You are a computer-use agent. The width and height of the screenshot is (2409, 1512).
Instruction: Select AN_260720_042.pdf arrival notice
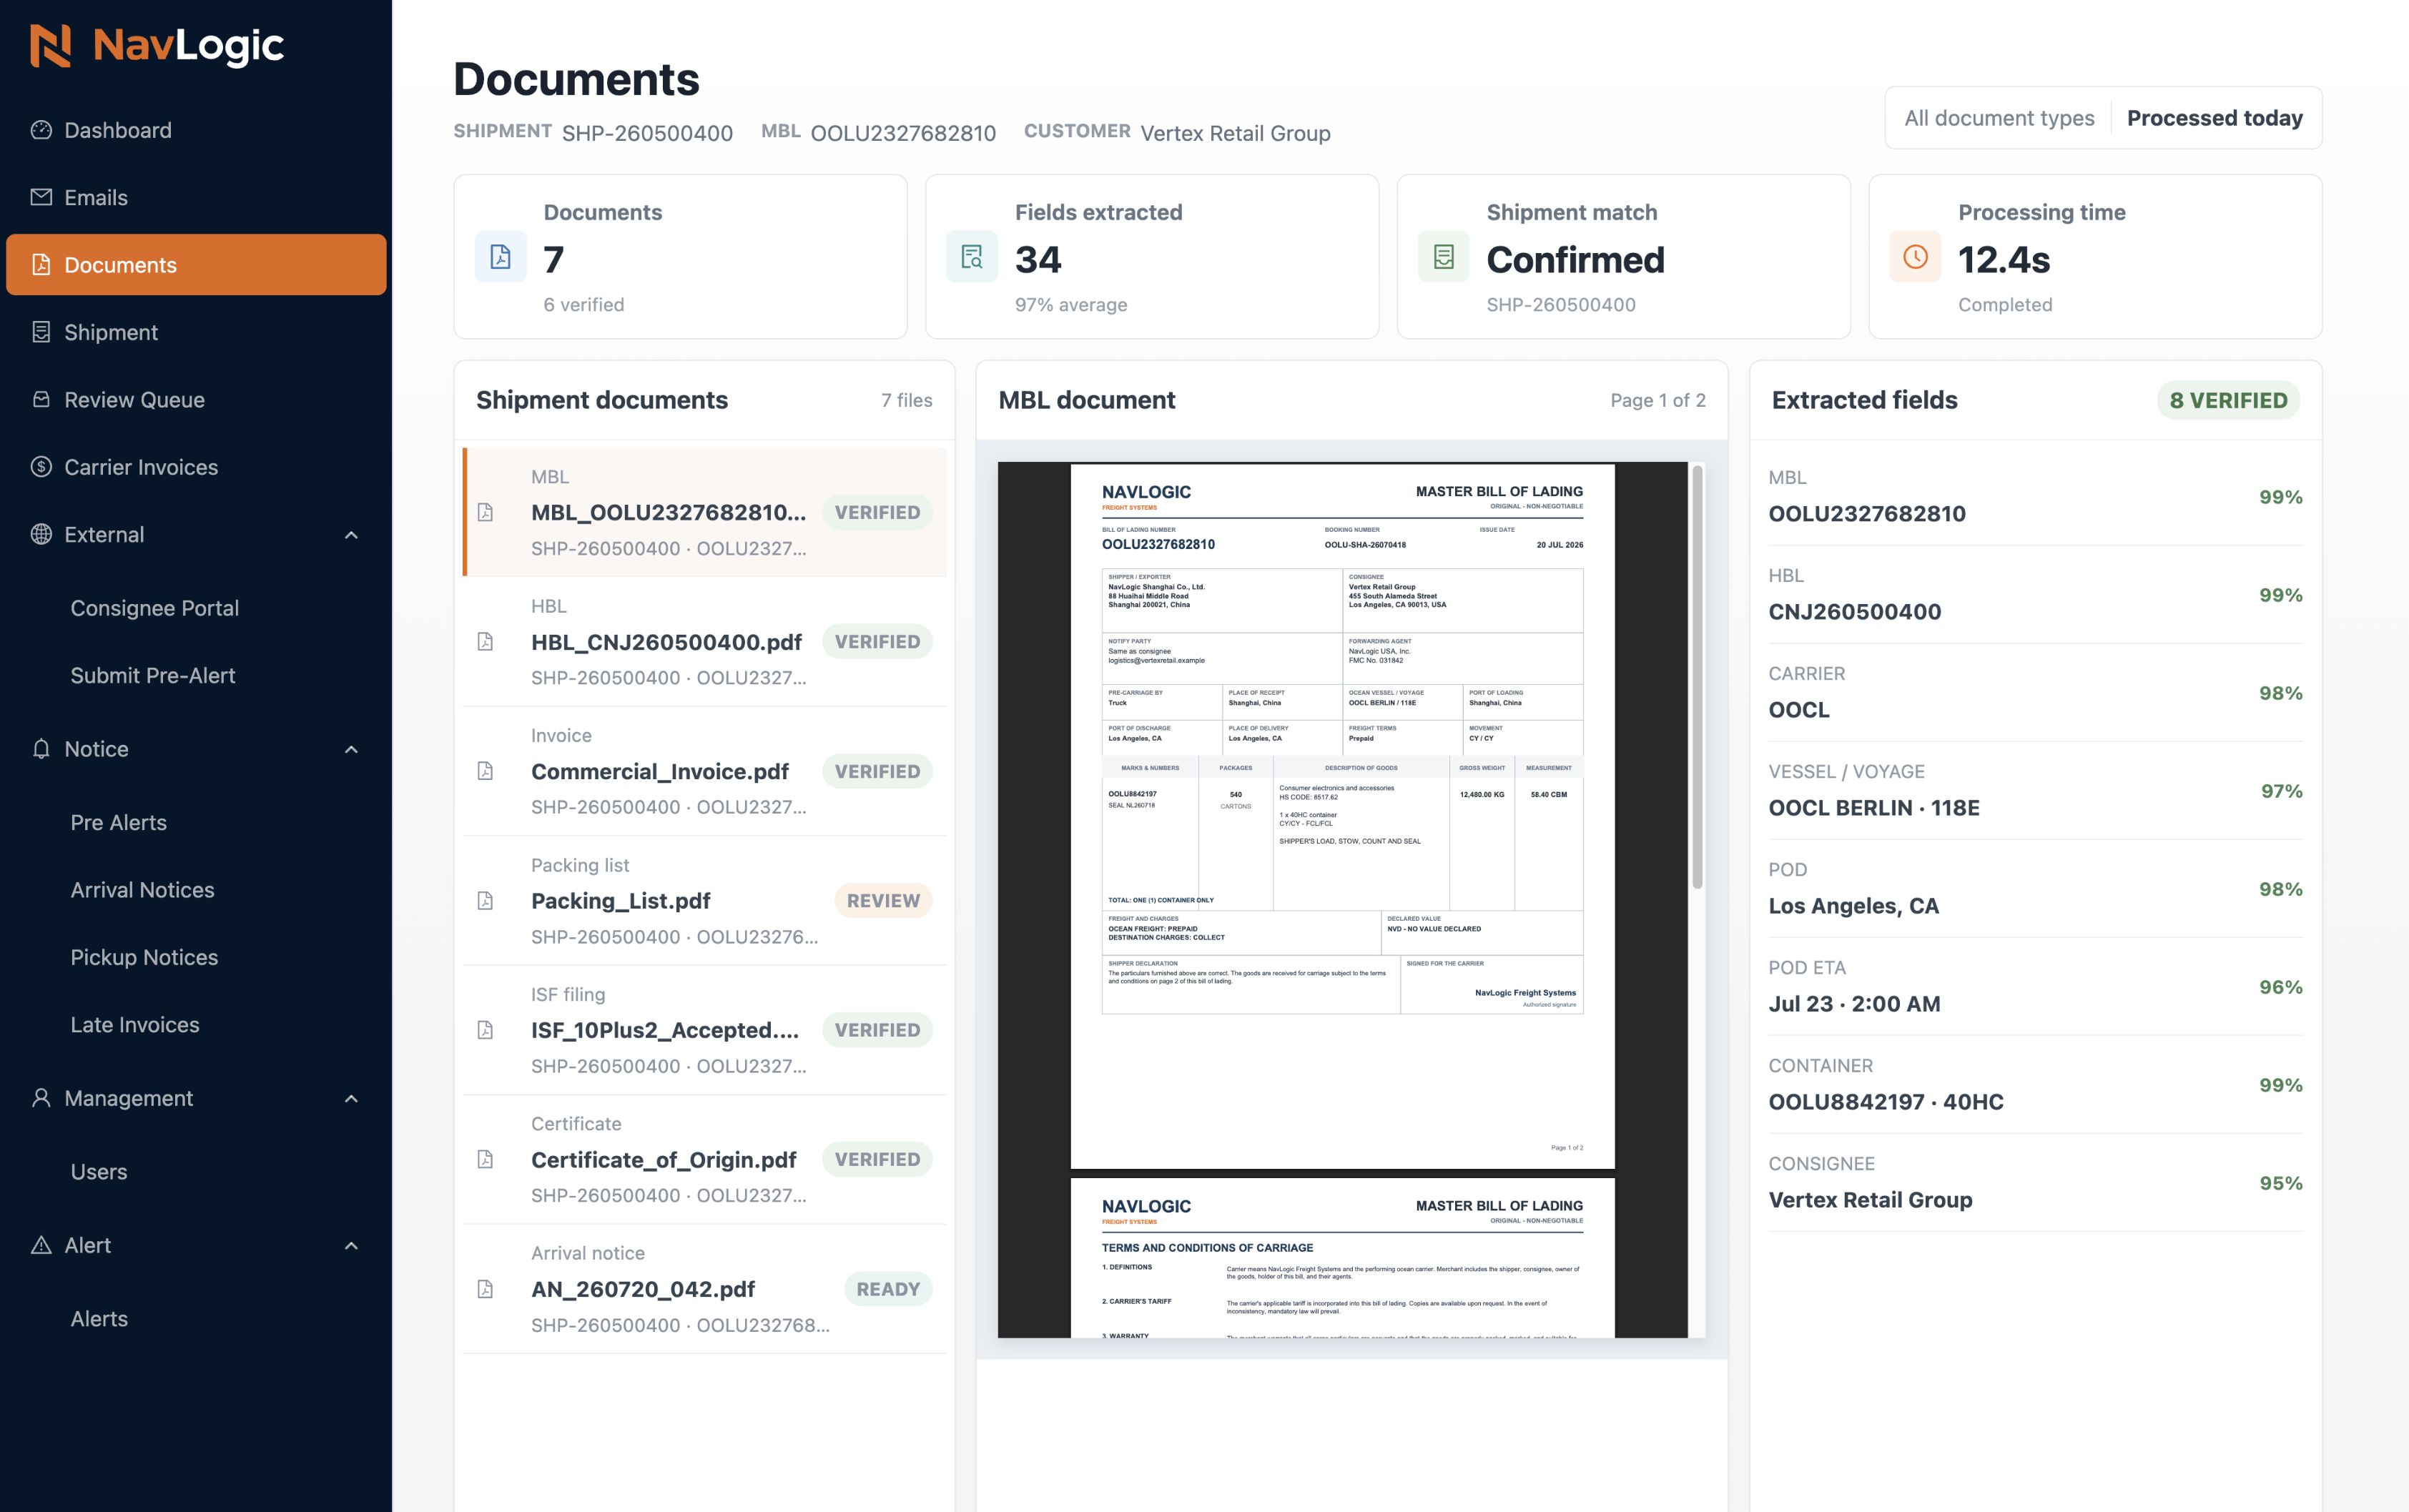704,1289
